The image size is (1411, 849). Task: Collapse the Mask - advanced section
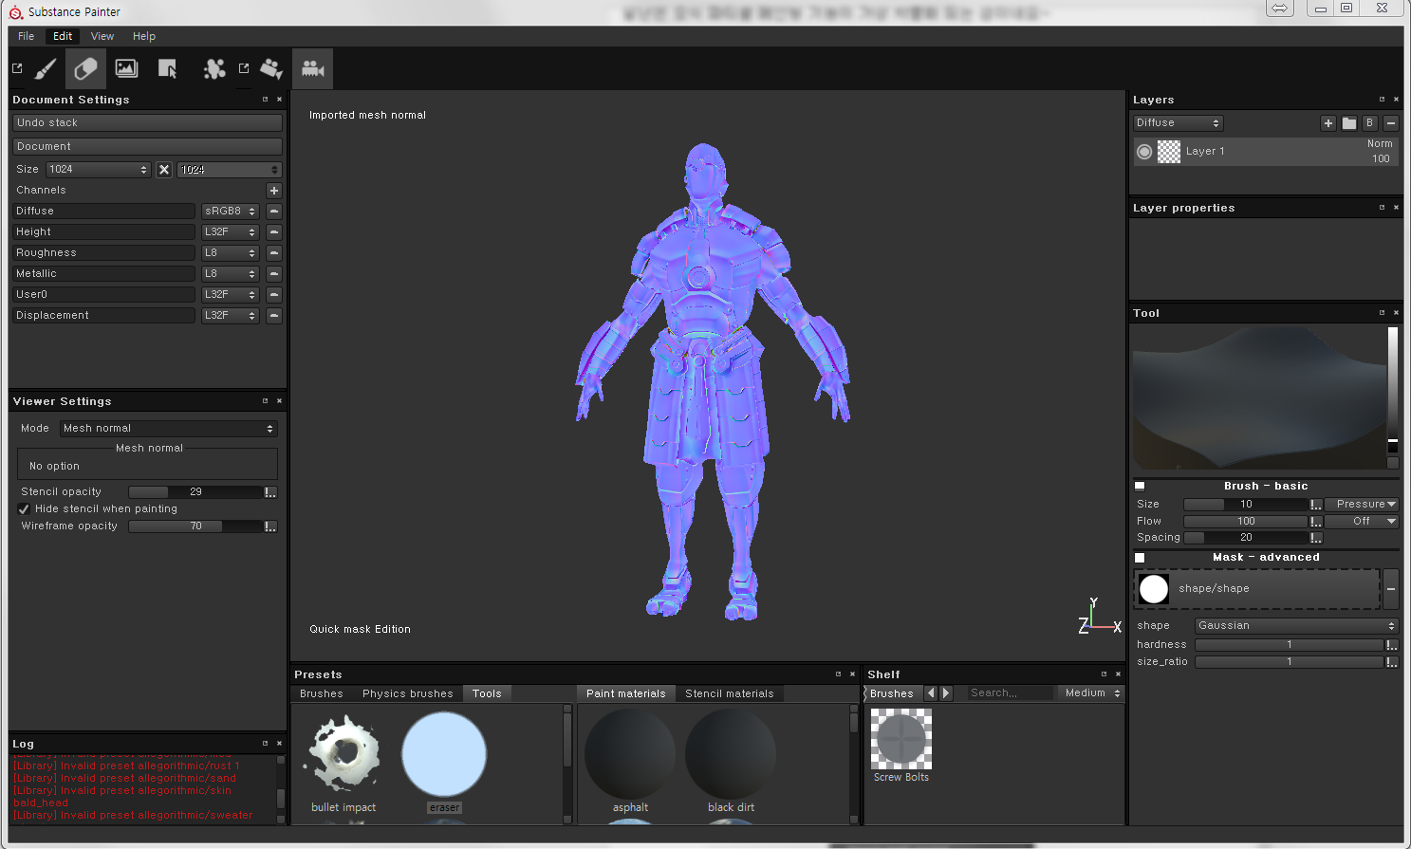click(x=1140, y=558)
